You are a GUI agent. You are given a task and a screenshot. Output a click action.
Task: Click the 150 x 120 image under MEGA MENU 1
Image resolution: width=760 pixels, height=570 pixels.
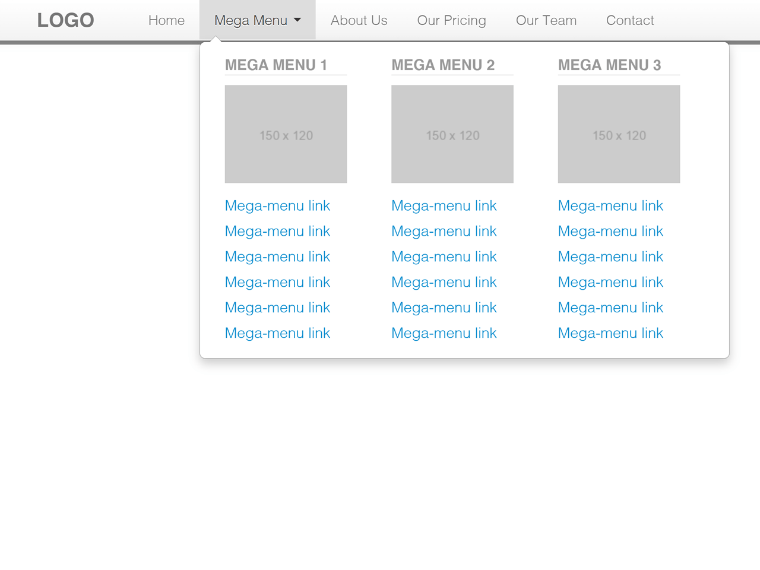click(286, 134)
